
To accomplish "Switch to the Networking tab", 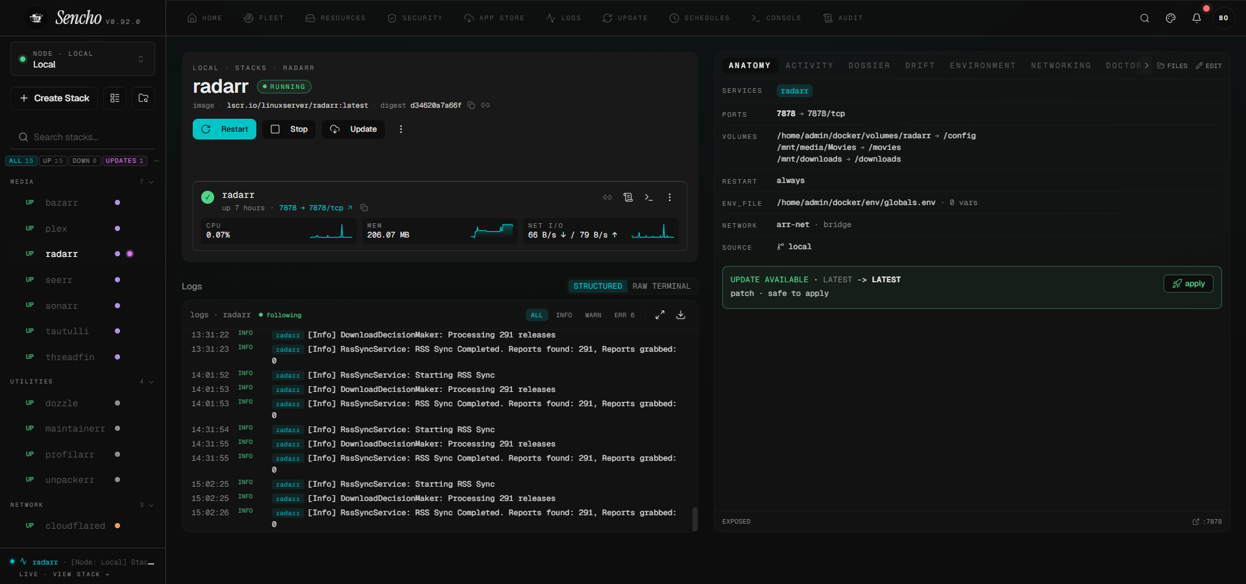I will (1061, 66).
